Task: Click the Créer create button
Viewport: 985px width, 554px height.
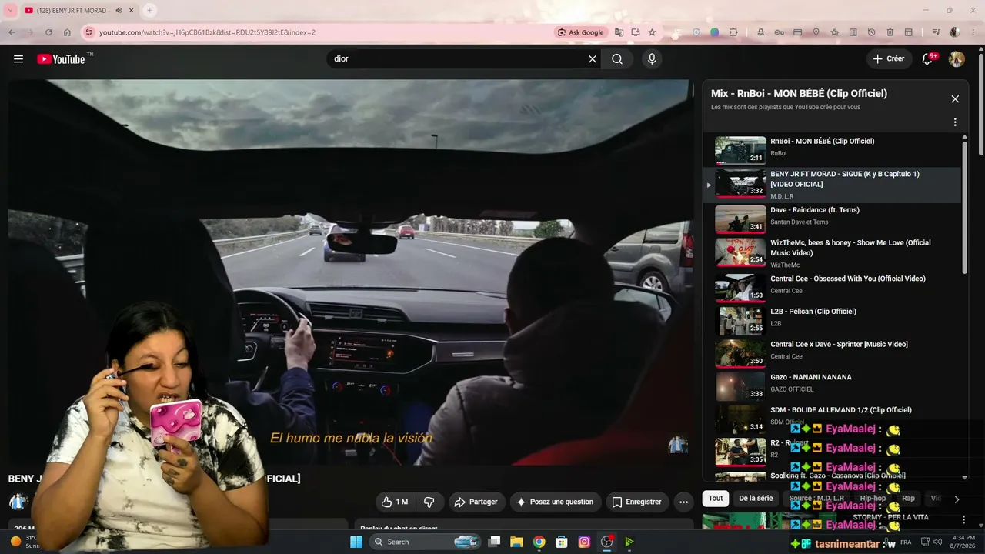Action: click(x=889, y=59)
